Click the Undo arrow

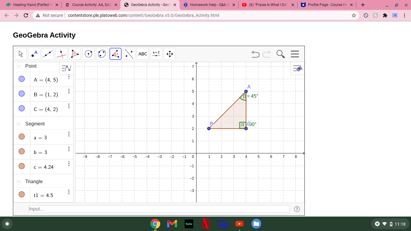click(x=255, y=54)
